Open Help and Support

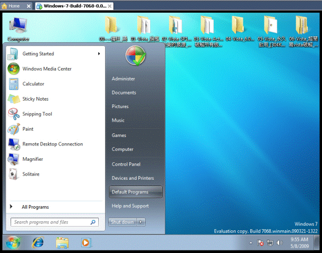click(x=130, y=206)
